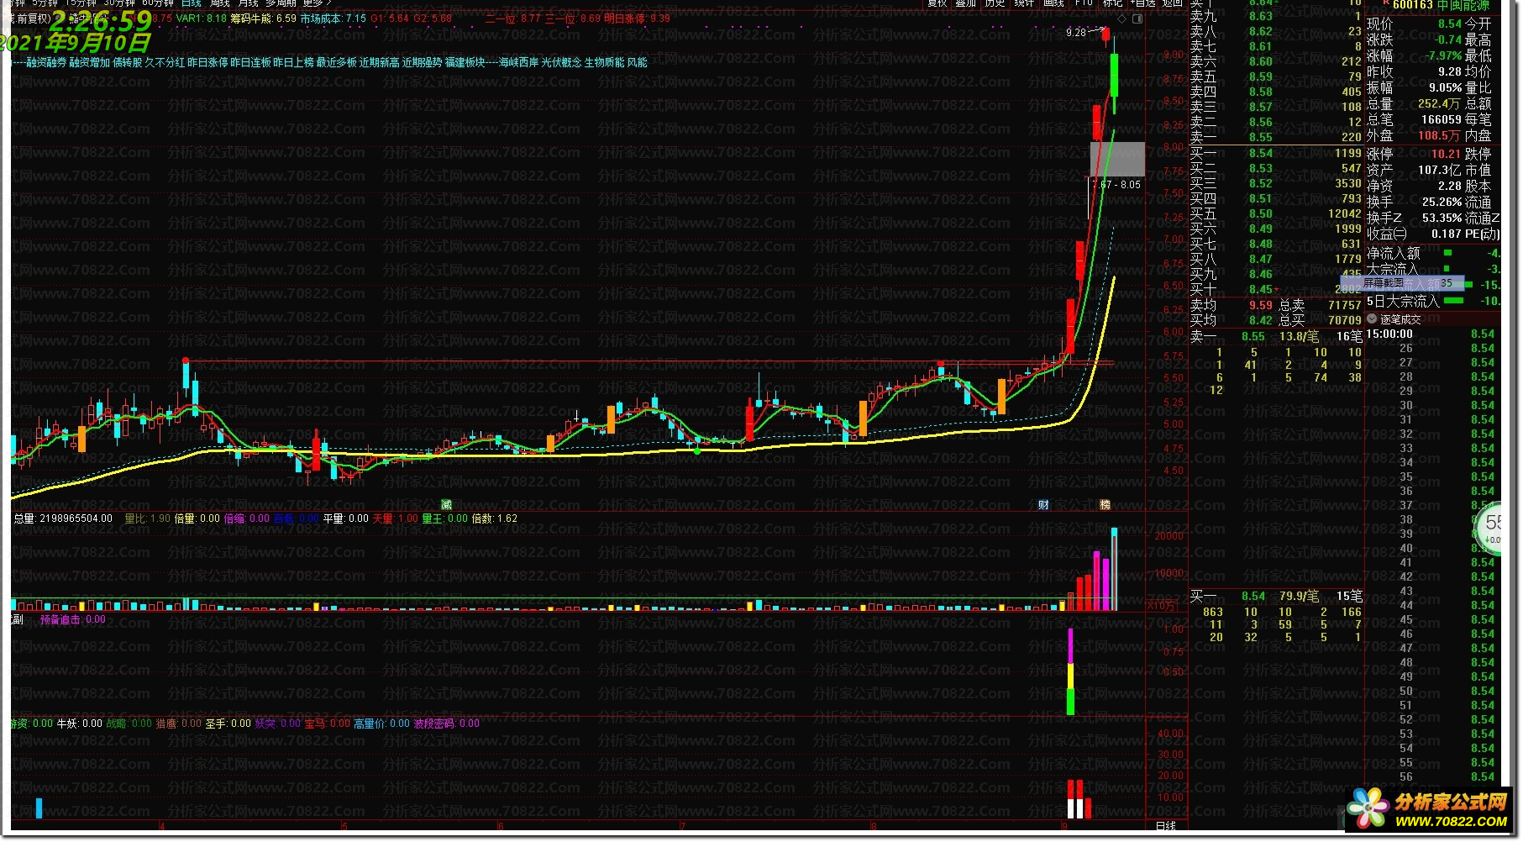Switch to the 5分钟 period tab
Viewport: 1523px width, 842px height.
coord(46,3)
